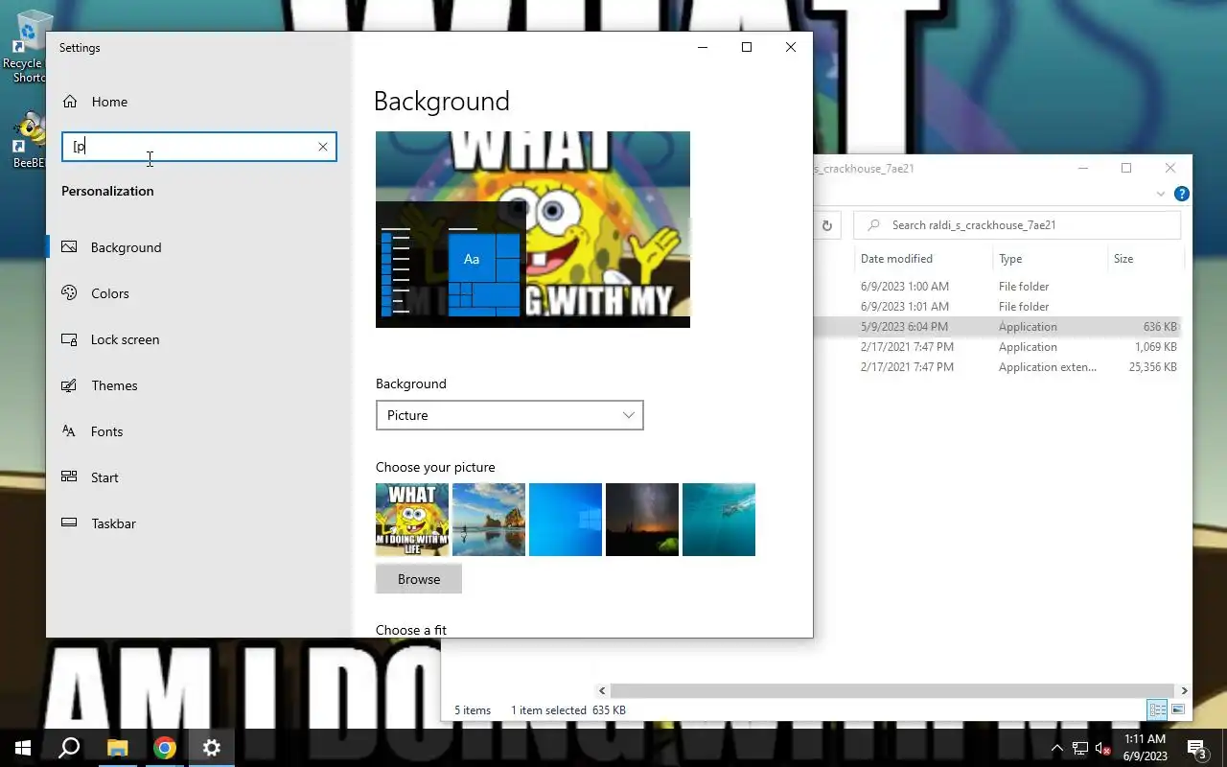
Task: Select the File folder dated 1:01 AM
Action: [997, 307]
